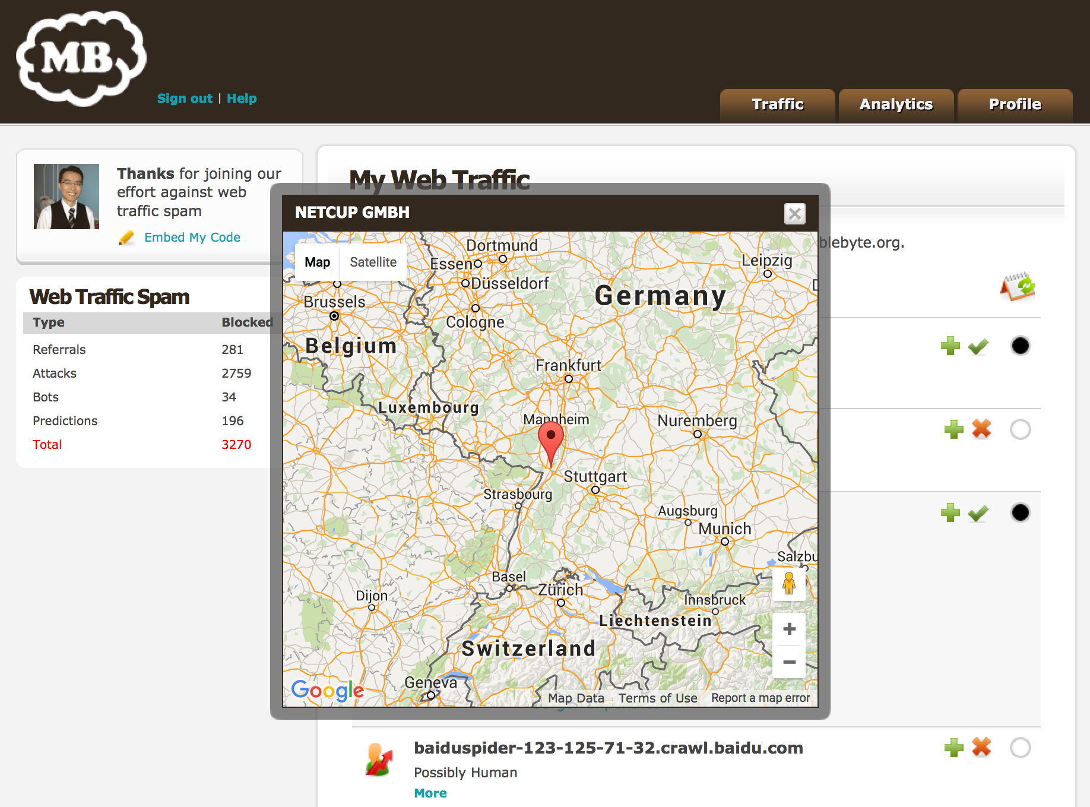Open the Analytics tab
The height and width of the screenshot is (807, 1090).
click(896, 105)
